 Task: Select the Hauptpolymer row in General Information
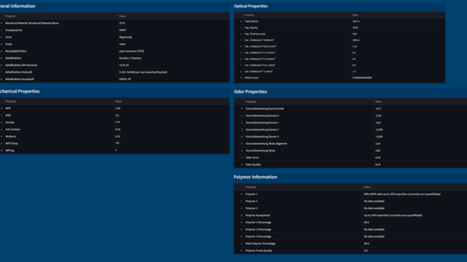point(114,30)
